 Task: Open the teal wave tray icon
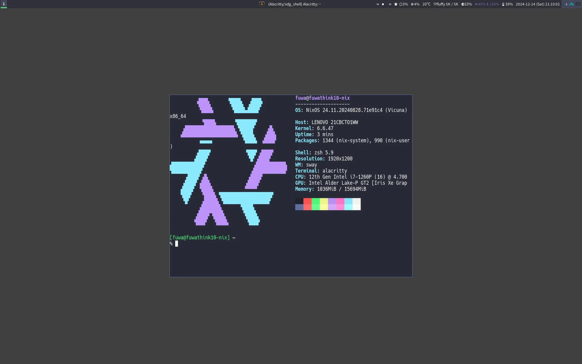(x=571, y=4)
